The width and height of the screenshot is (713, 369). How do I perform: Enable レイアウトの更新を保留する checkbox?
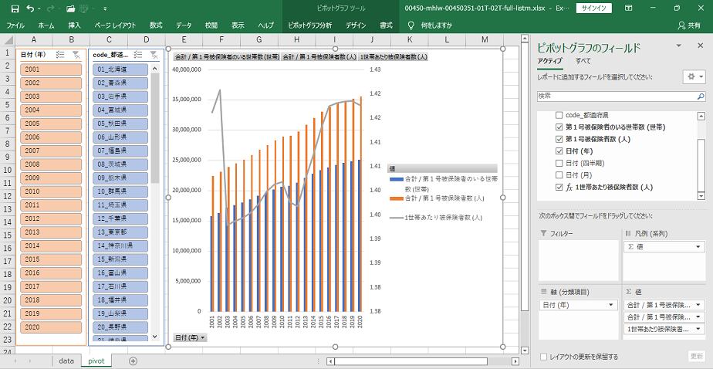pos(544,357)
